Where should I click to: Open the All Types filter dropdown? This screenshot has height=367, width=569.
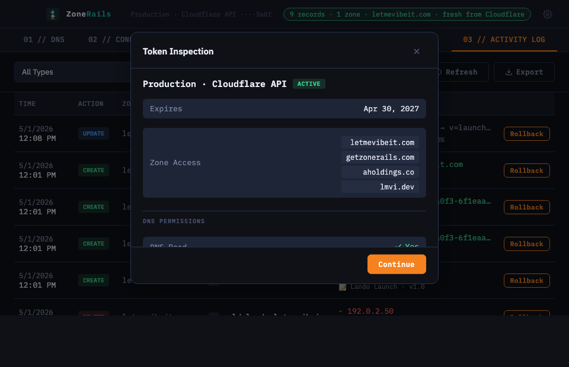click(x=72, y=72)
